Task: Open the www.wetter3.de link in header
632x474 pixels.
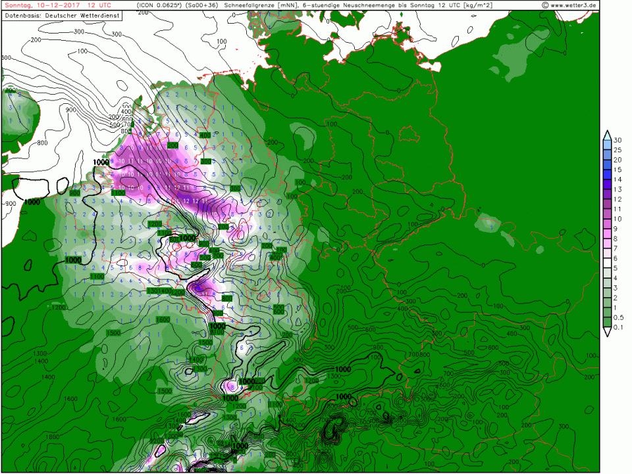Action: tap(573, 5)
